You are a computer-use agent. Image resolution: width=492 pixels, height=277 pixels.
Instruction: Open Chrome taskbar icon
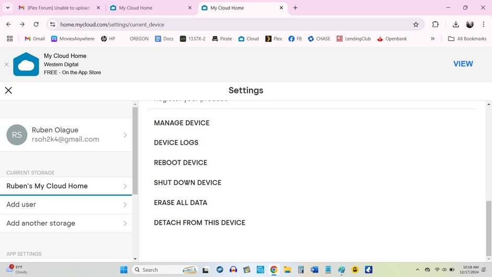click(x=273, y=270)
